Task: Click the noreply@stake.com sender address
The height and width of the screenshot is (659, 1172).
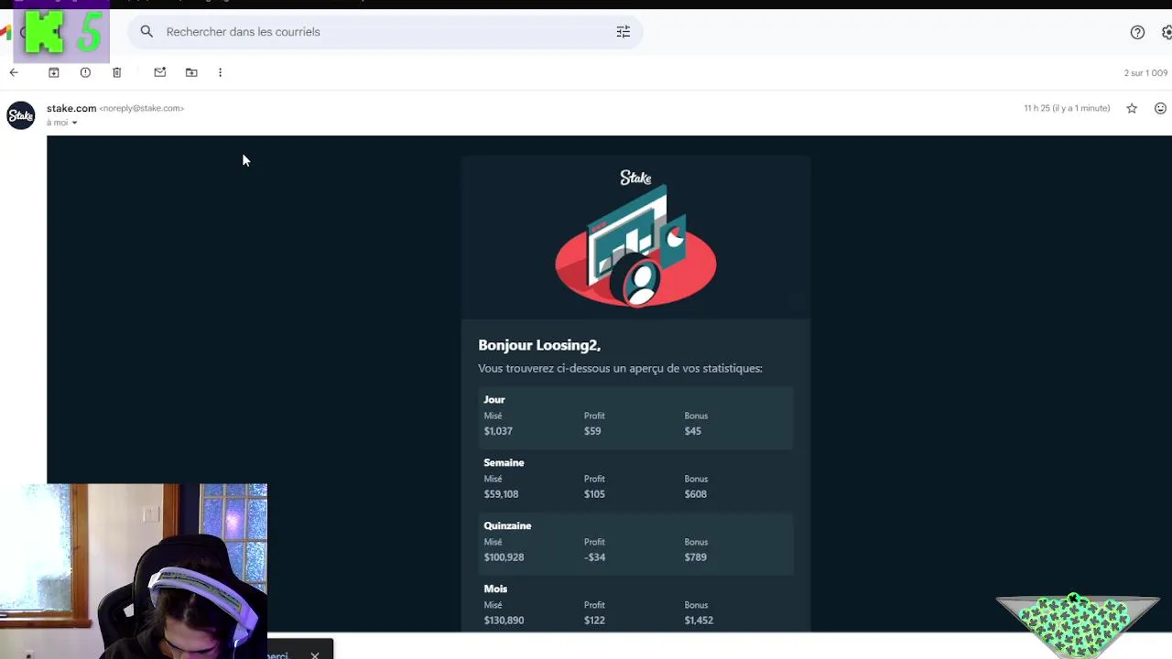Action: pyautogui.click(x=142, y=108)
